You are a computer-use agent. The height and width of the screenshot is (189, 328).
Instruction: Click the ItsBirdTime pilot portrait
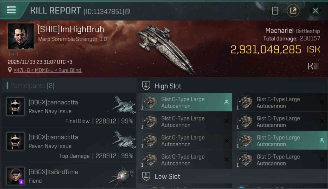[x=15, y=176]
